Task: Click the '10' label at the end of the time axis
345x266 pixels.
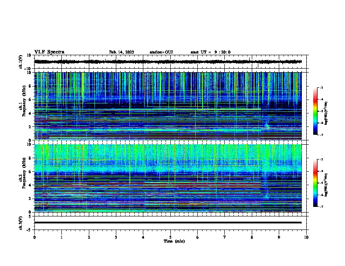Action: (306, 237)
